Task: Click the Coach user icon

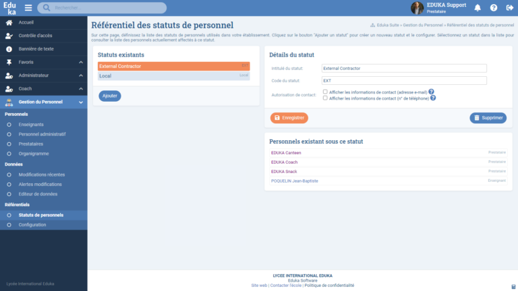Action: click(x=9, y=89)
